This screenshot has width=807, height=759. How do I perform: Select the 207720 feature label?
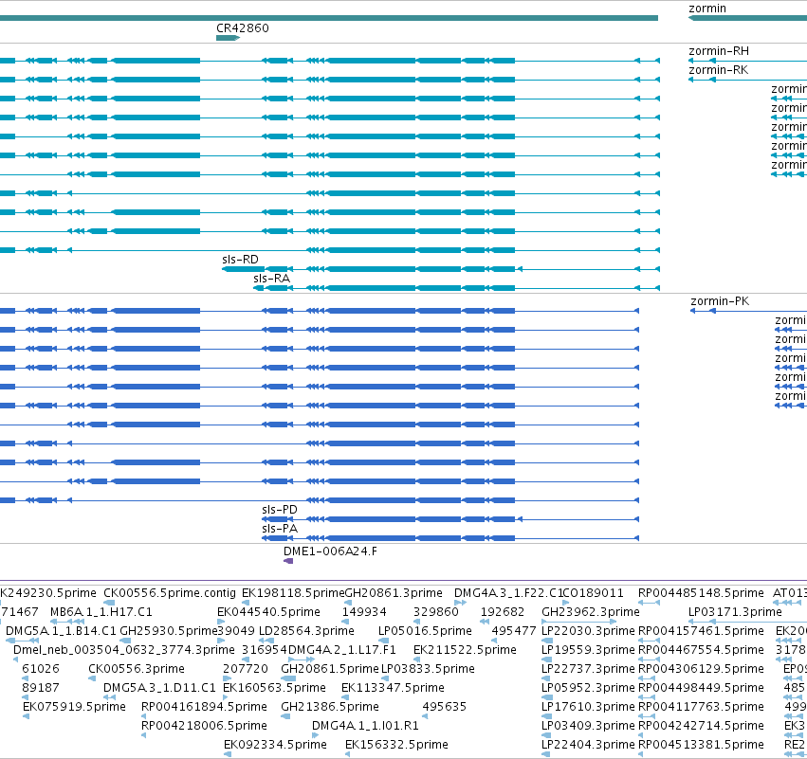pos(246,669)
